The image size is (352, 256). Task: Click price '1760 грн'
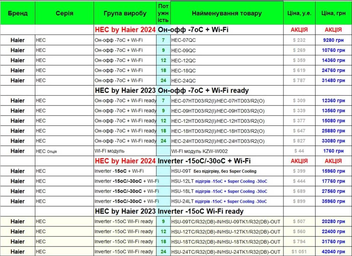(x=333, y=151)
